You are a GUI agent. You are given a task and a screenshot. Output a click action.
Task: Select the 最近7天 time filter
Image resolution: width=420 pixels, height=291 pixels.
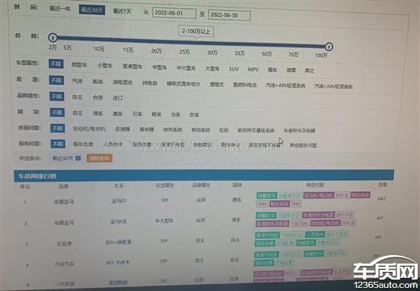click(x=122, y=11)
